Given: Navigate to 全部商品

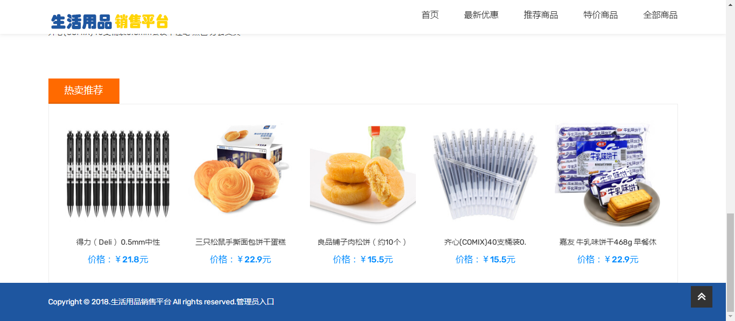Looking at the screenshot, I should [660, 15].
